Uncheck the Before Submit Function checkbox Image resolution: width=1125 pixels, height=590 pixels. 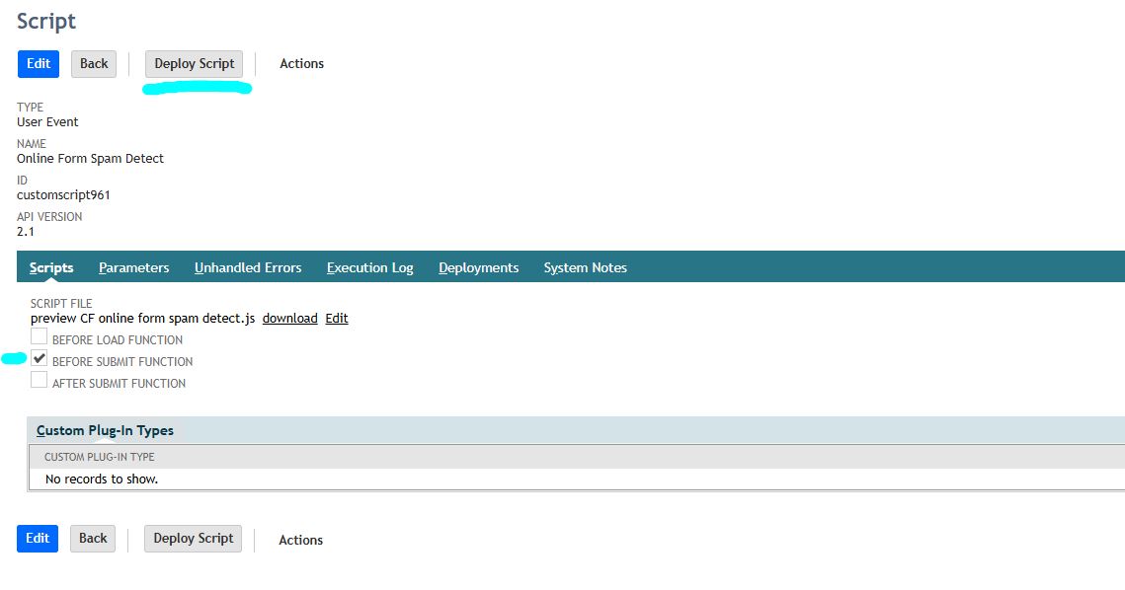[x=40, y=359]
